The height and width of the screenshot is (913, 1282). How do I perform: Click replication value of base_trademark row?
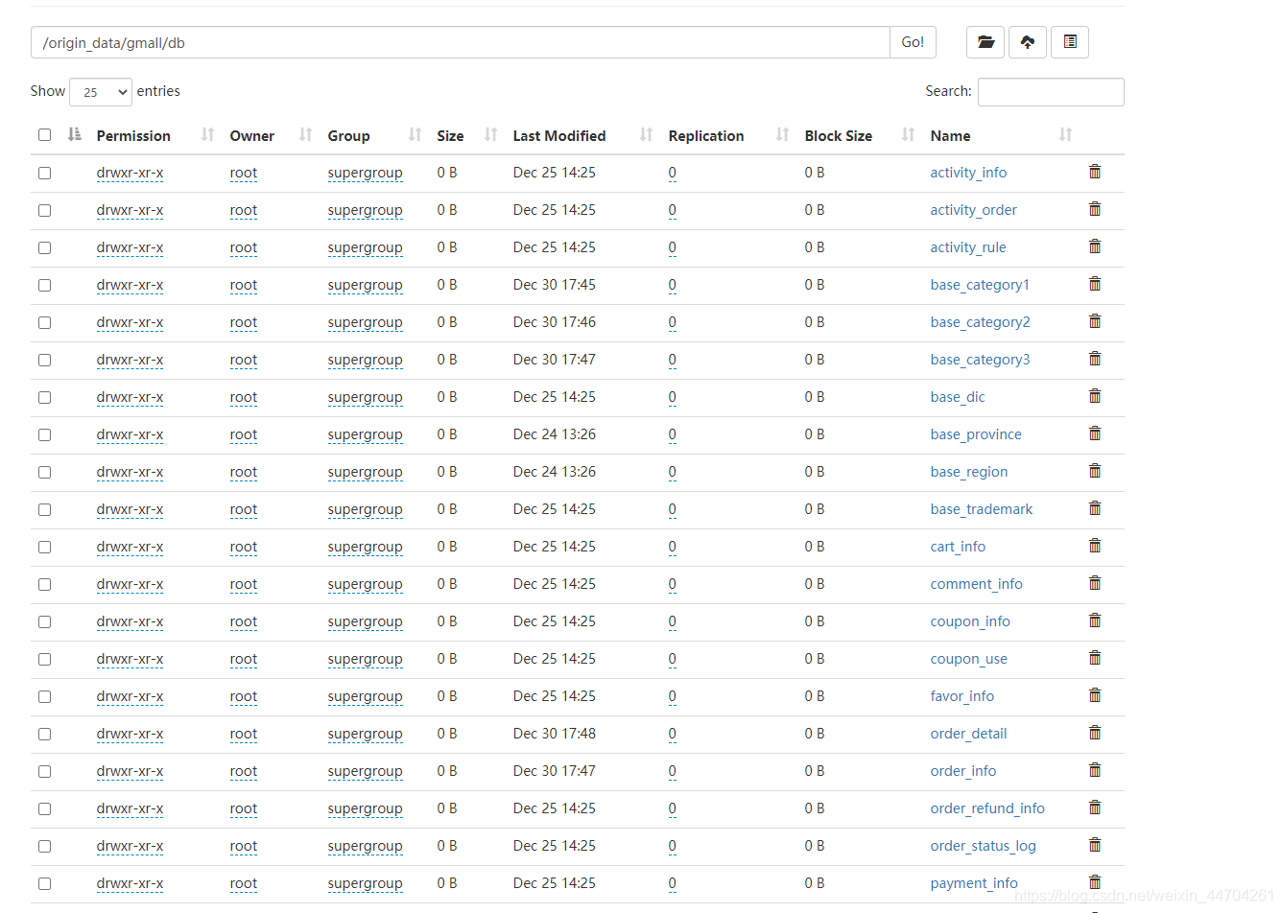(x=672, y=509)
